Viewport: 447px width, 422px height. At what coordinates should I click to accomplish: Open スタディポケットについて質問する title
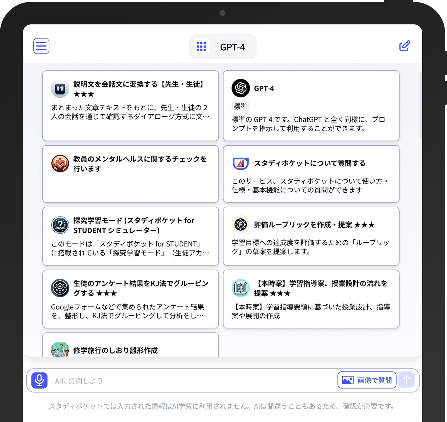pos(310,163)
